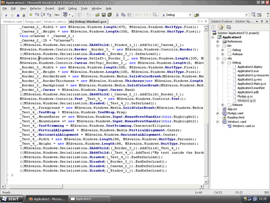This screenshot has height=203, width=270.
Task: Click the Cut scissors icon
Action: [117, 15]
